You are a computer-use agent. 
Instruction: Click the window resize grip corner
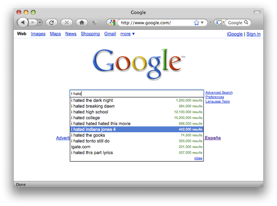point(261,185)
